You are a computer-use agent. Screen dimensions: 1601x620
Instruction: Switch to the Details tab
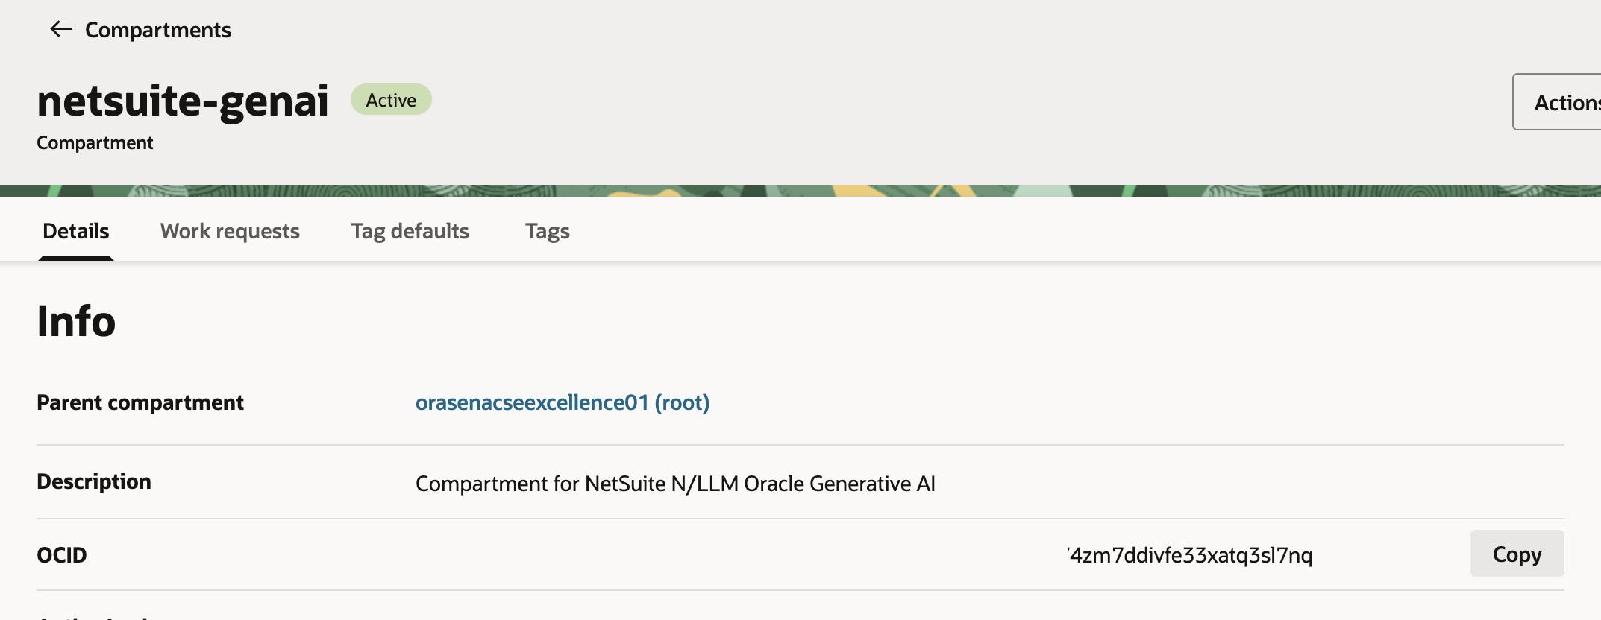[76, 231]
